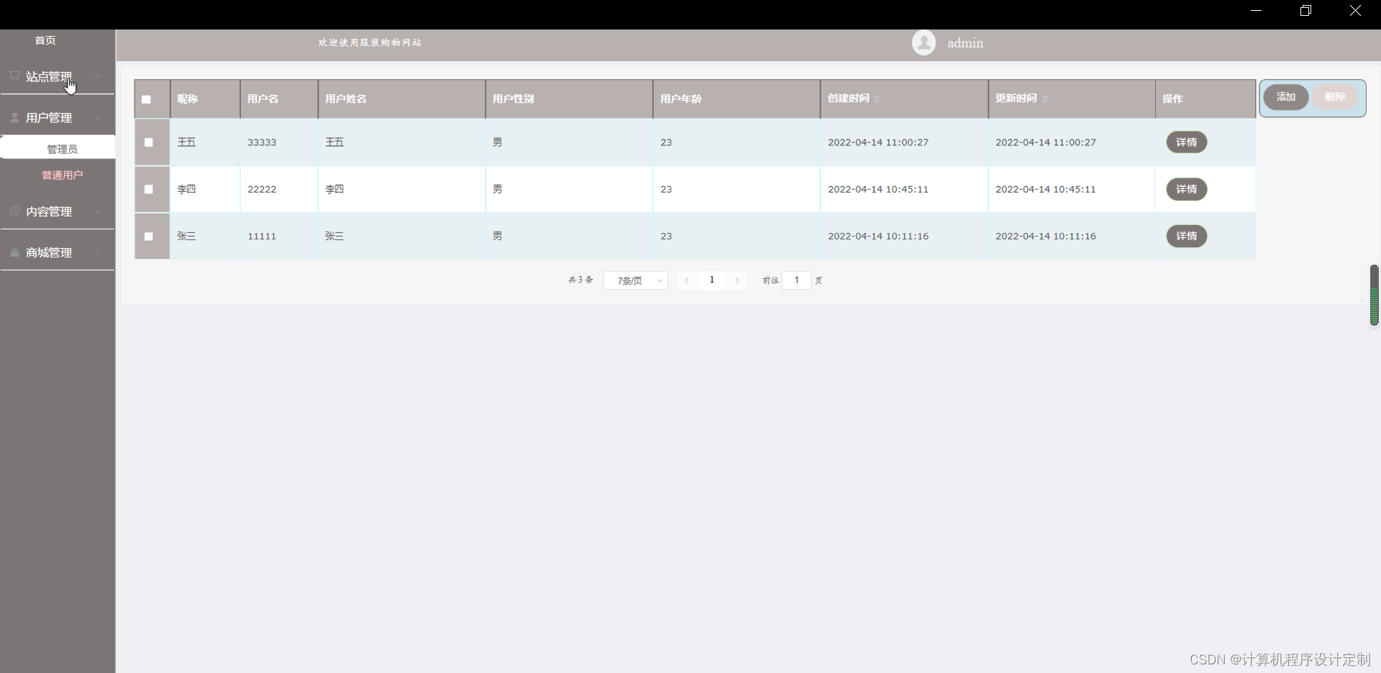The width and height of the screenshot is (1381, 673).
Task: Click the 删除 button
Action: coord(1335,97)
